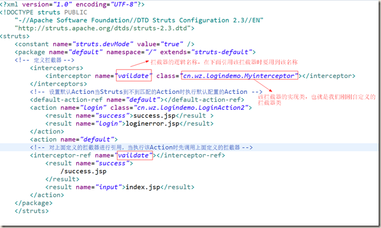Select the "-//Apache Software Foundation//DTD Struts Configuration 2.3//EN" string
The image size is (381, 228).
(x=139, y=20)
